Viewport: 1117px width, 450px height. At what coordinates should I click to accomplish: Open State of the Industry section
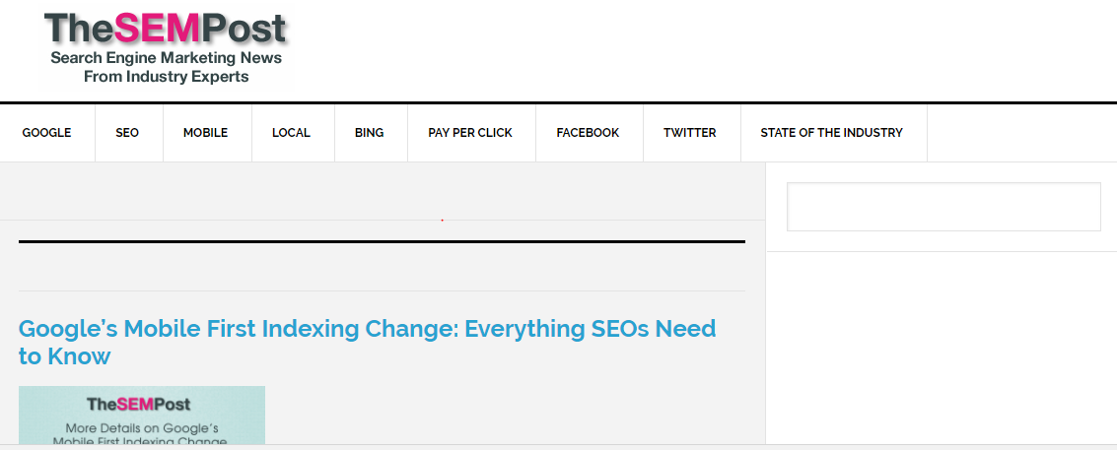[x=831, y=133]
